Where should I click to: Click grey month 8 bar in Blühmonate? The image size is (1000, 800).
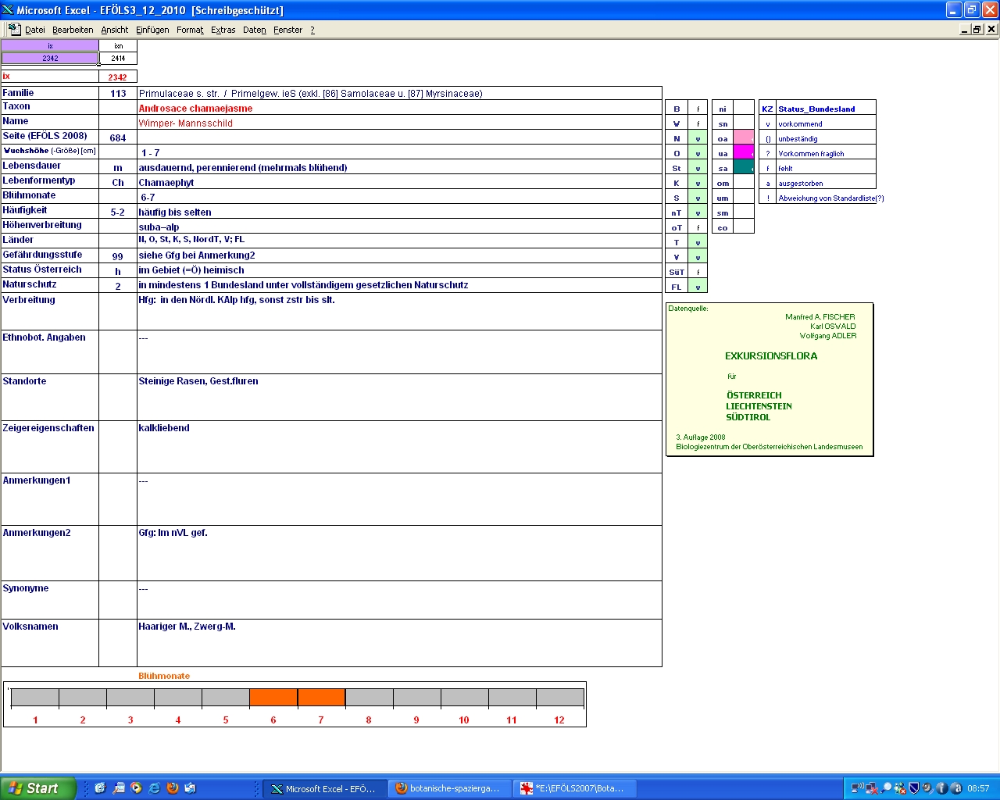pyautogui.click(x=369, y=697)
